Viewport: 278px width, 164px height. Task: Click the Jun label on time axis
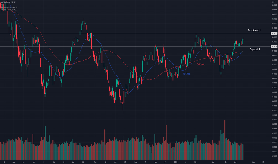34,162
